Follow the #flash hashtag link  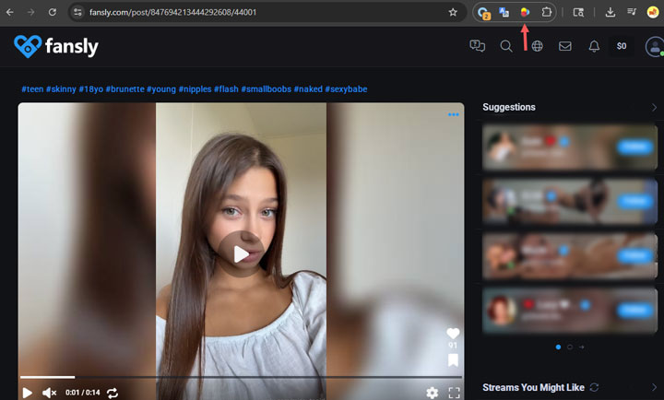[226, 89]
